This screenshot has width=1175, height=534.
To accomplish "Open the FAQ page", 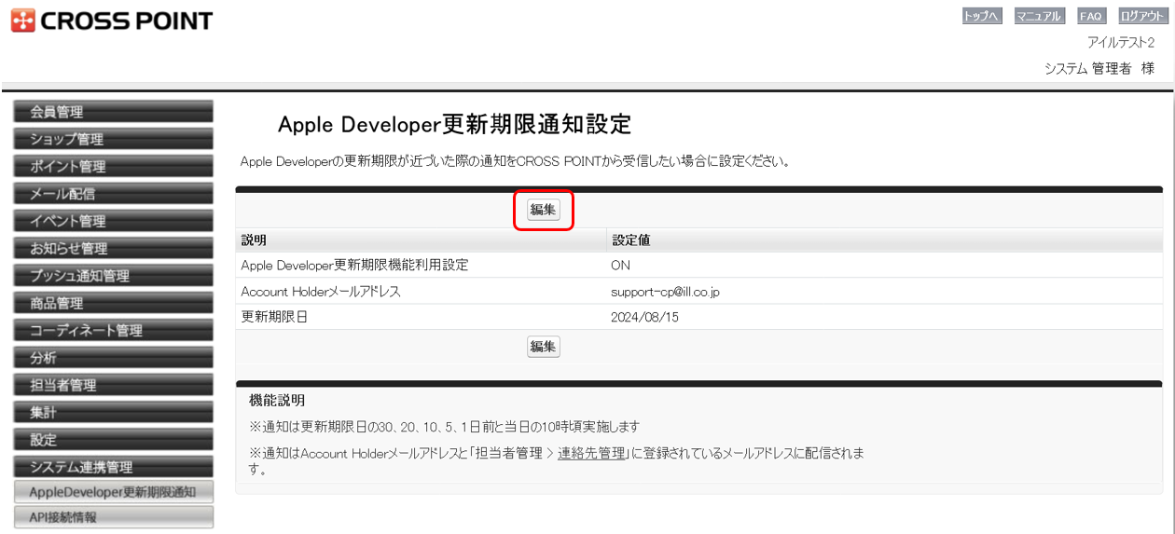I will click(1090, 16).
